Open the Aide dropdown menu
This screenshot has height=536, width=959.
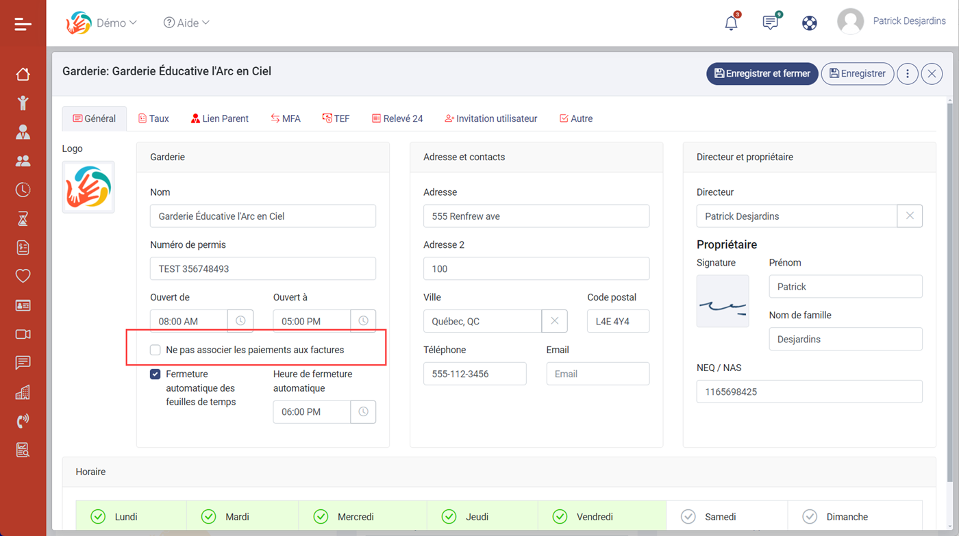pyautogui.click(x=186, y=23)
